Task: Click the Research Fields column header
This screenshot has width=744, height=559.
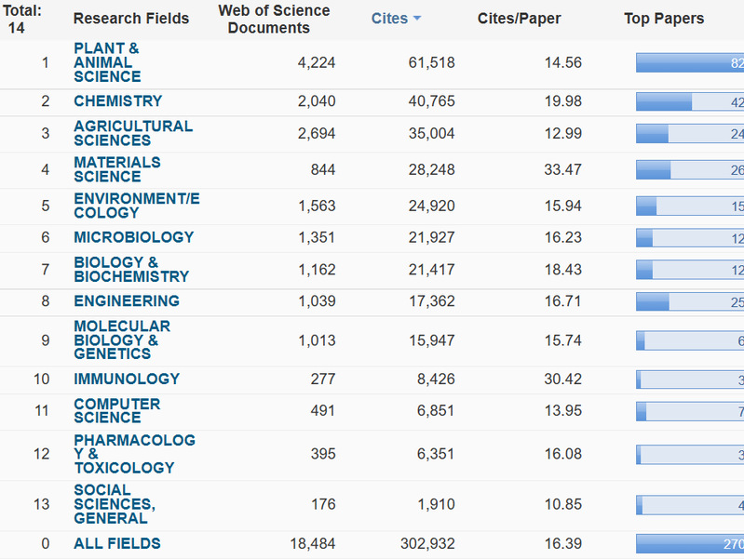Action: click(130, 19)
